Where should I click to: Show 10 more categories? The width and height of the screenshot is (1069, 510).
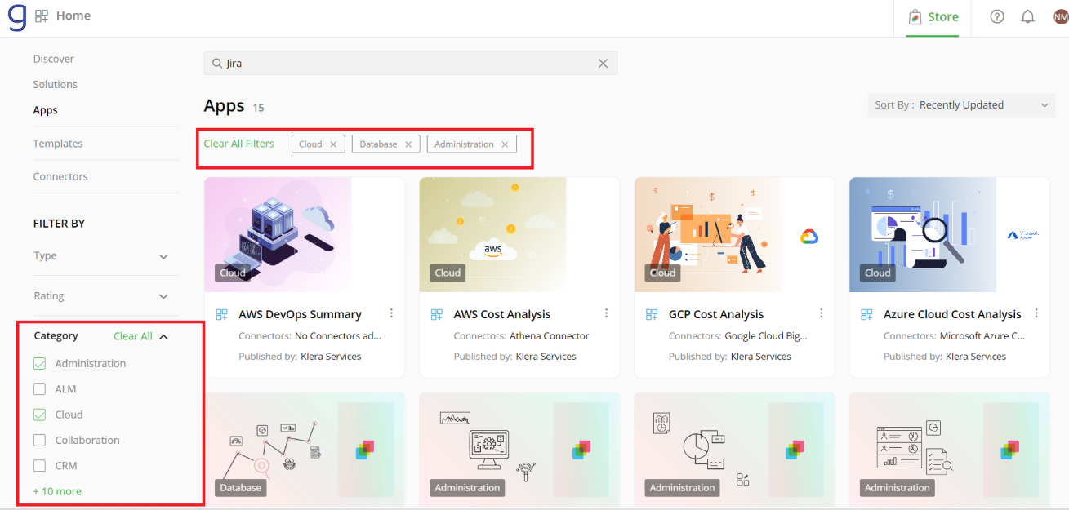[x=57, y=491]
